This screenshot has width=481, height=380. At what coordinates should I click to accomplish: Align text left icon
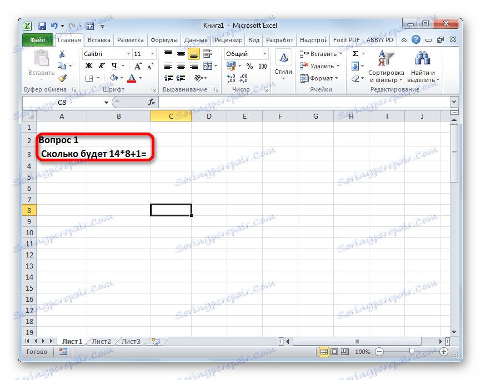click(x=168, y=66)
